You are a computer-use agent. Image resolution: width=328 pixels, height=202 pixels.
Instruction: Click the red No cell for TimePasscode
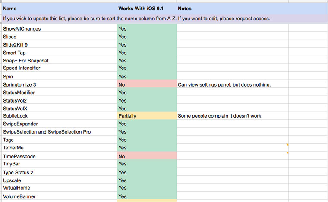(147, 156)
